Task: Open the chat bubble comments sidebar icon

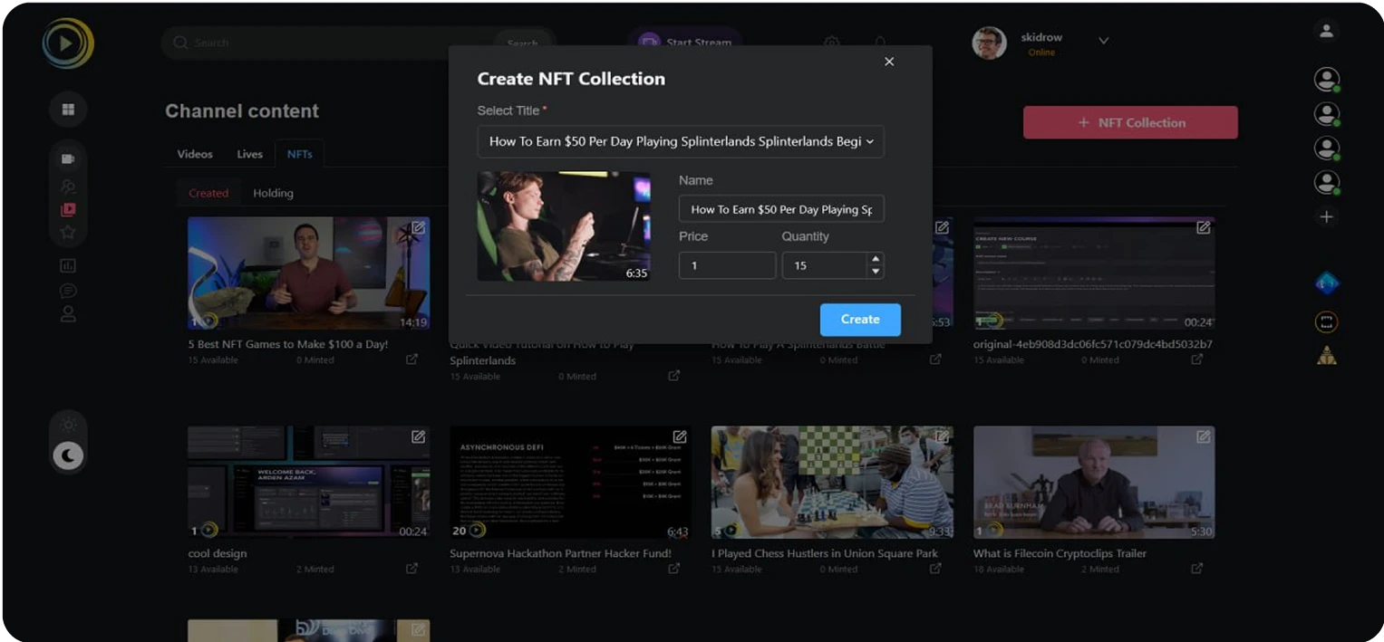Action: [x=68, y=291]
